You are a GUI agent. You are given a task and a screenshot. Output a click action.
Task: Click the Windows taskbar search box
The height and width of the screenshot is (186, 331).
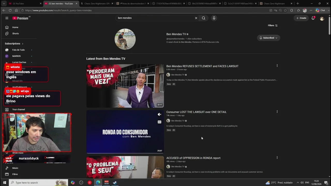39,183
